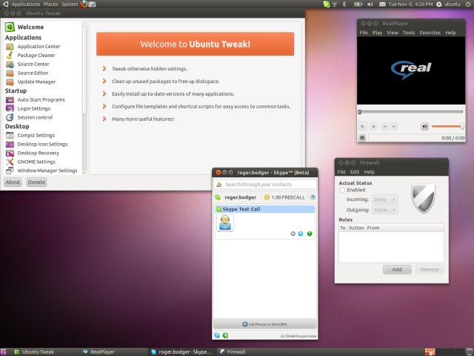This screenshot has height=356, width=474.
Task: Click the Ubuntu Tweak sidebar scroll-down arrow
Action: click(x=84, y=172)
